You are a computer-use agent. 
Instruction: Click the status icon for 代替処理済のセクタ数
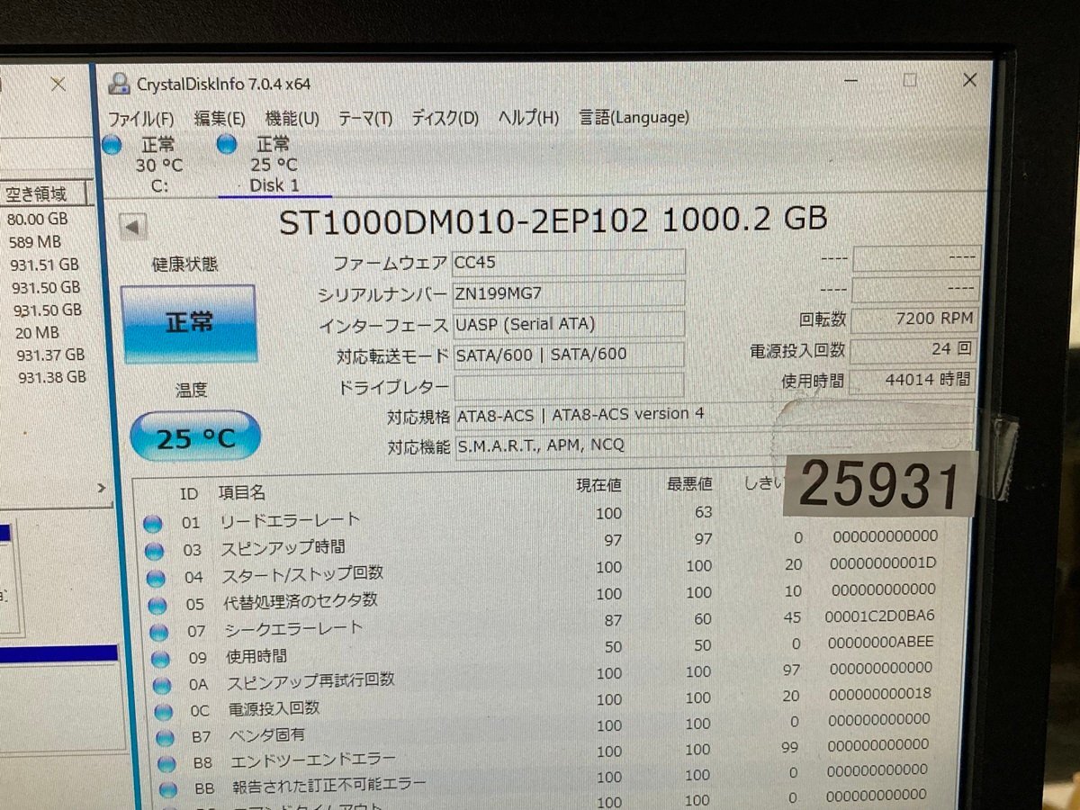pos(157,605)
